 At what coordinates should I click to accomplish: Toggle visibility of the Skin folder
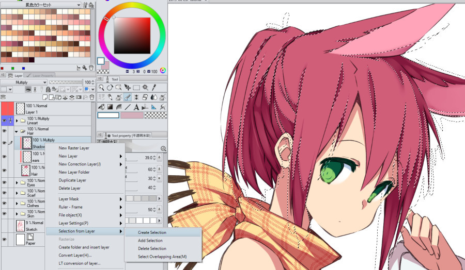[x=4, y=213]
